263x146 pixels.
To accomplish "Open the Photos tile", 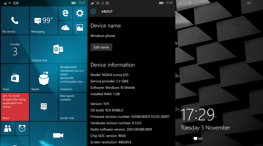I will click(x=80, y=28).
